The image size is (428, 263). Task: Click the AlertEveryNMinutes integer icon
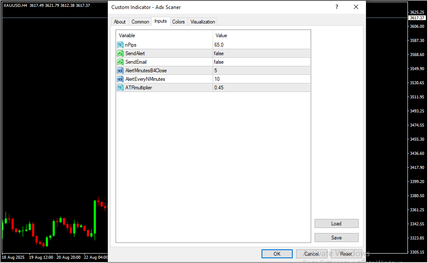coord(120,79)
